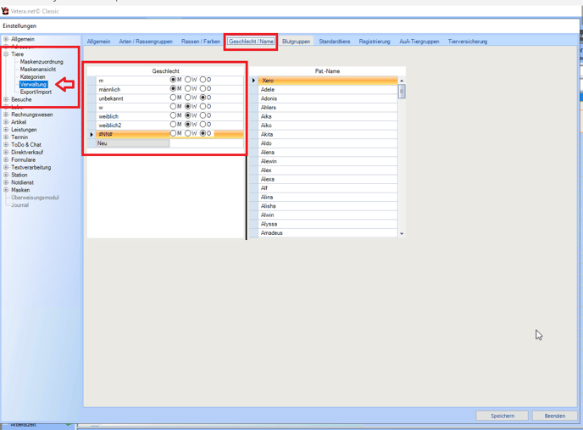Select Direktverkauf in the tree
The width and height of the screenshot is (583, 430).
[27, 153]
